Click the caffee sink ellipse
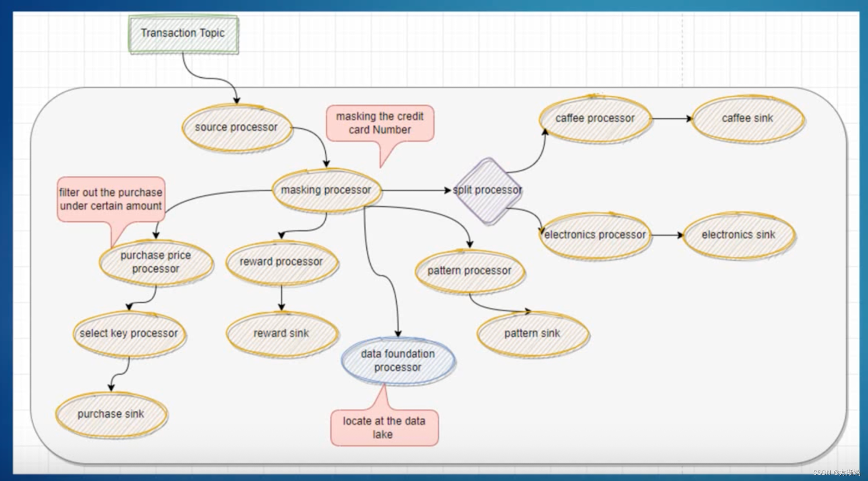 [748, 119]
